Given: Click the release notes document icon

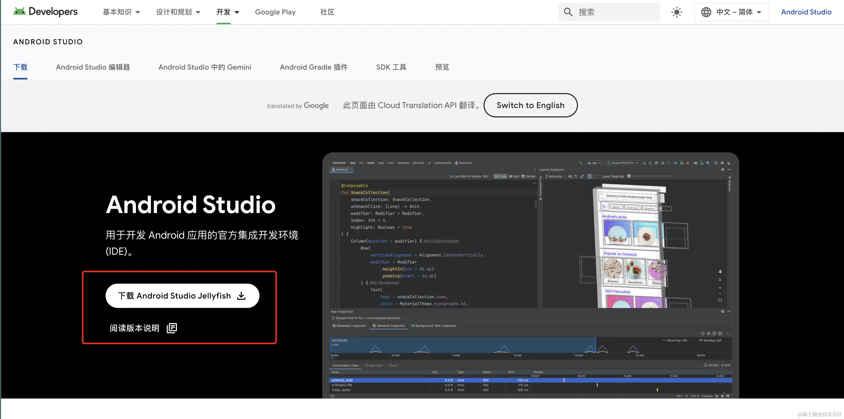Looking at the screenshot, I should (172, 328).
